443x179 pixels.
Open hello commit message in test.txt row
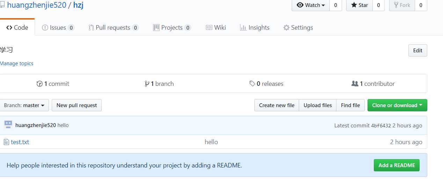point(211,142)
